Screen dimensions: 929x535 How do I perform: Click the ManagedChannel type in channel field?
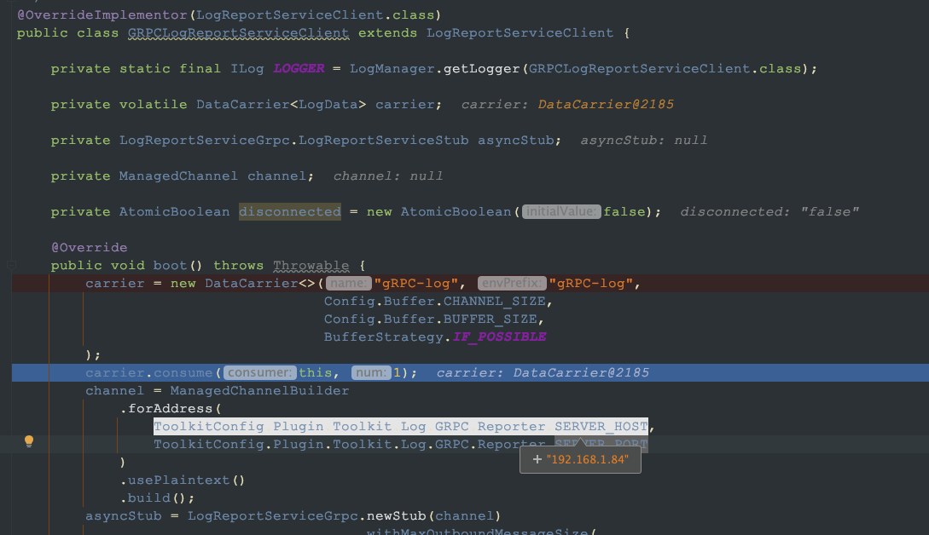178,175
